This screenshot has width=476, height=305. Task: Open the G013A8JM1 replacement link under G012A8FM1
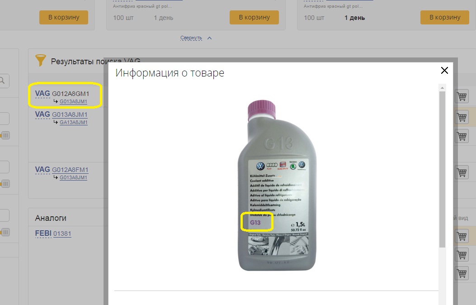tap(74, 177)
